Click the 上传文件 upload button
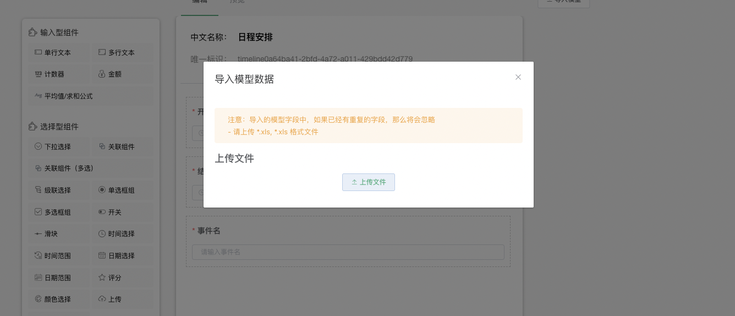This screenshot has width=735, height=316. [368, 182]
